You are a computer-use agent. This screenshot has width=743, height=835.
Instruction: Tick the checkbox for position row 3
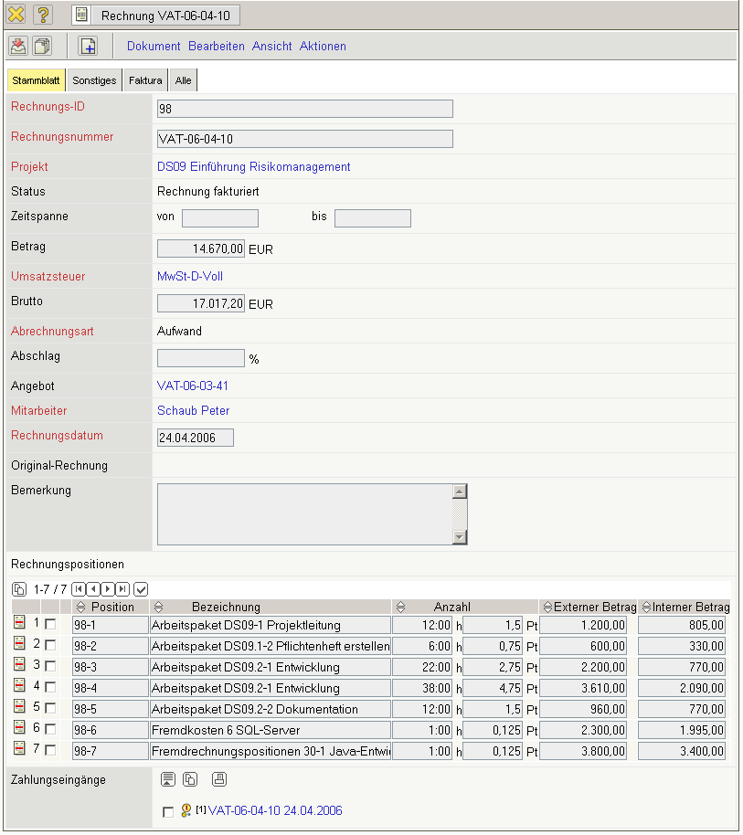click(50, 666)
